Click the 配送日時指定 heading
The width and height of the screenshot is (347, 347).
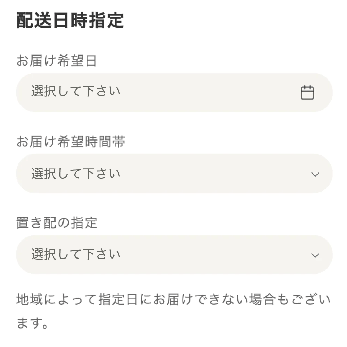pos(70,21)
